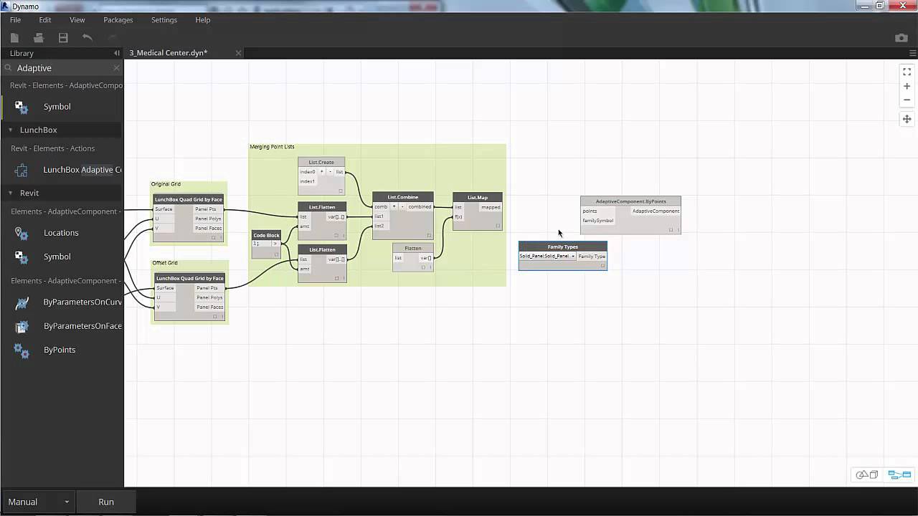Clear the Adaptive search with the X
The width and height of the screenshot is (918, 516).
116,68
